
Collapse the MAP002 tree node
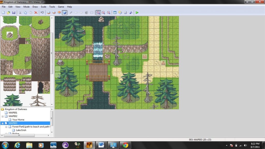(x=3, y=116)
